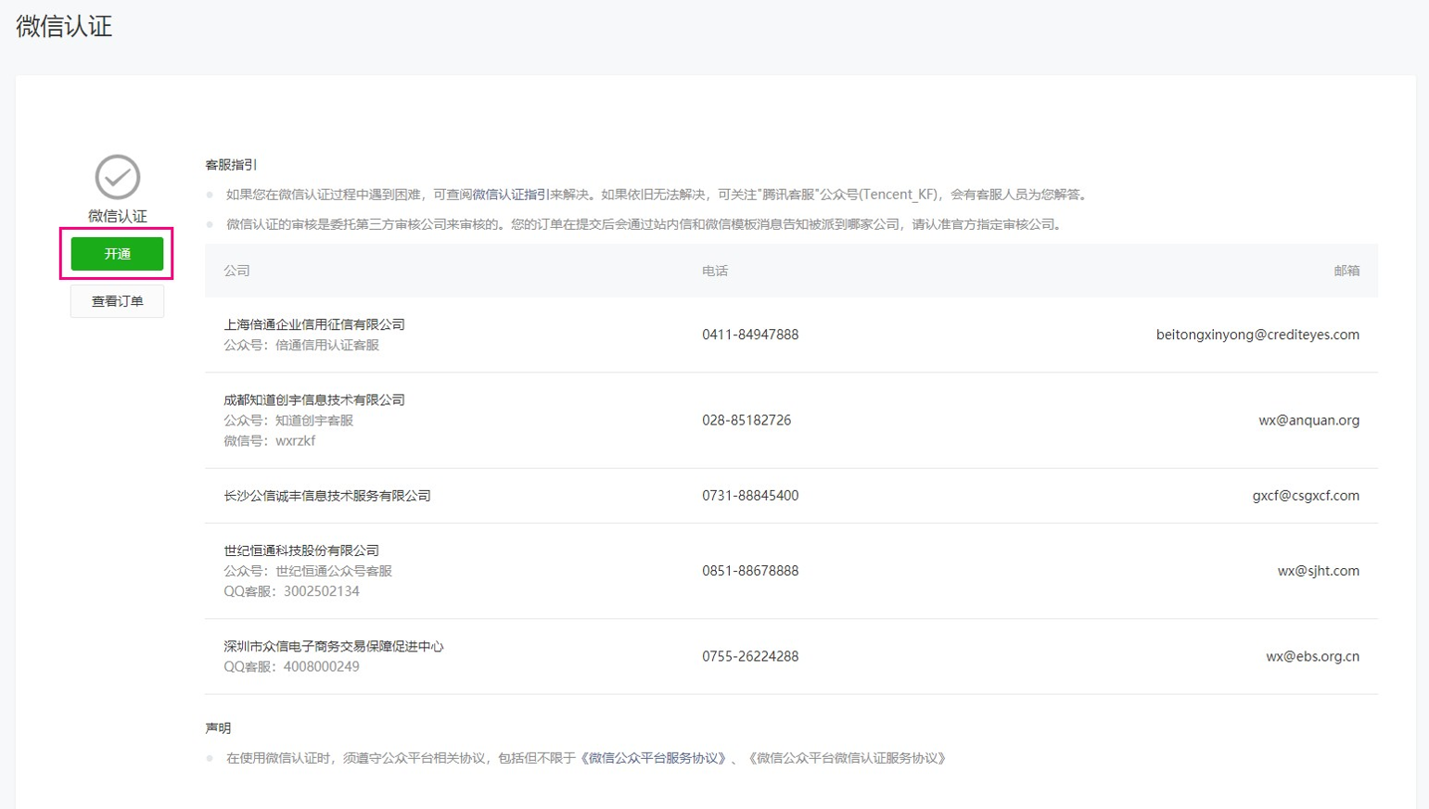This screenshot has height=809, width=1429.
Task: Click the 邮箱 column header
Action: point(1346,271)
